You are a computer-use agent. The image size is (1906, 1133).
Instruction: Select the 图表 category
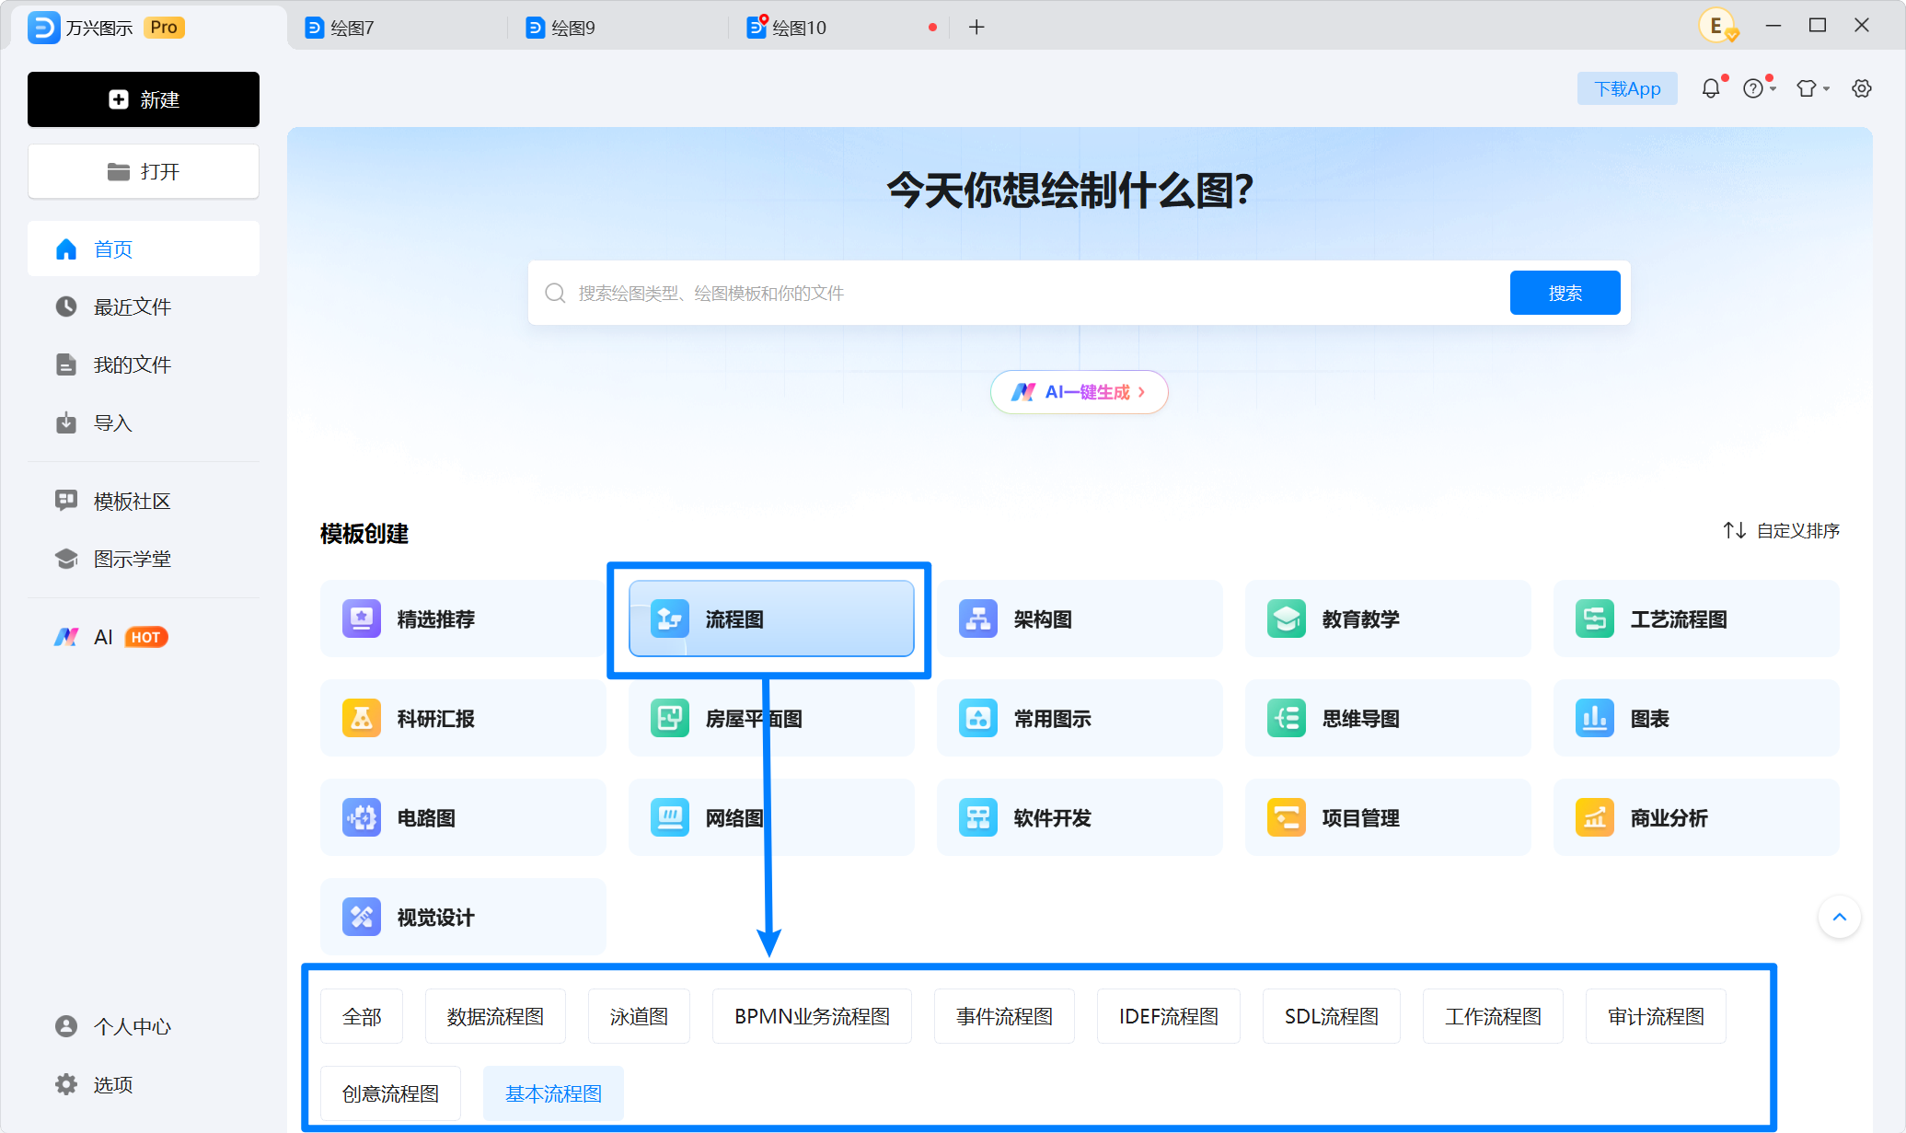pyautogui.click(x=1696, y=718)
